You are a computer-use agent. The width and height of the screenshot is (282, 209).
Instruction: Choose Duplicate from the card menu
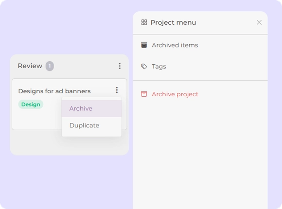[x=91, y=125]
